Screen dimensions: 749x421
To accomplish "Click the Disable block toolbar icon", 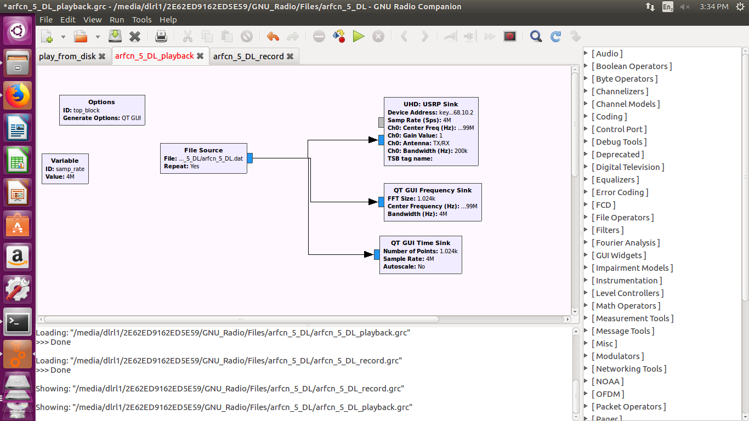I will (470, 37).
